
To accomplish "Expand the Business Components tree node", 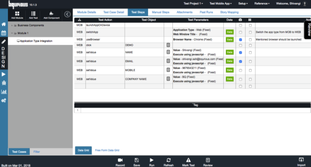I will tap(12, 25).
